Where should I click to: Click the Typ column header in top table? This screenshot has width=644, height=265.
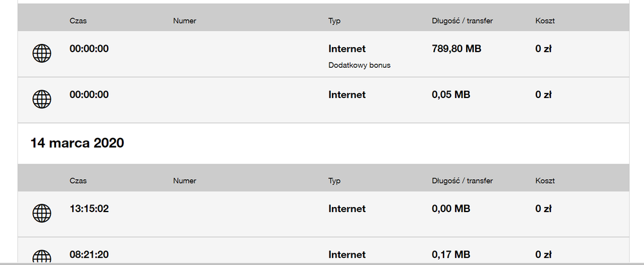335,21
